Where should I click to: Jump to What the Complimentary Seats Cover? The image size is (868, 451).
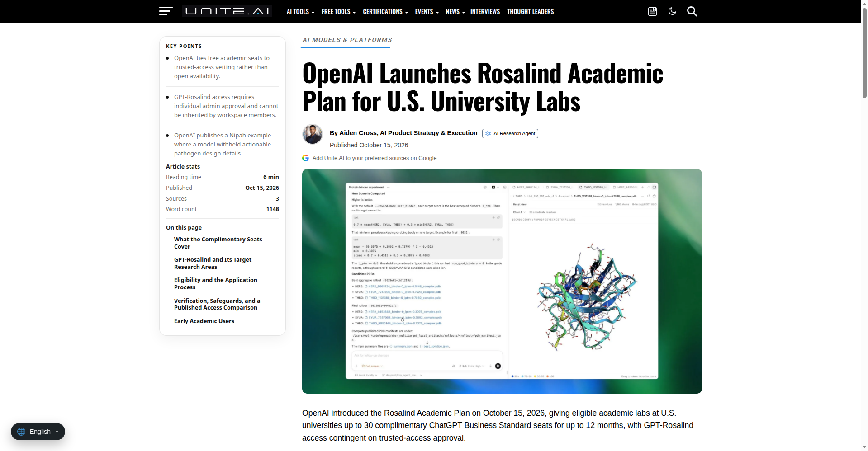(x=218, y=243)
